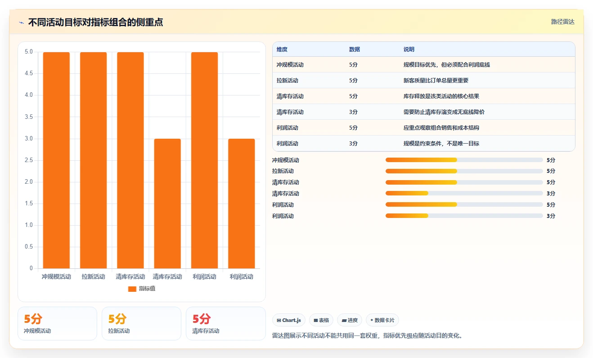The image size is (593, 358).
Task: Click the 表格 chip
Action: (x=321, y=320)
